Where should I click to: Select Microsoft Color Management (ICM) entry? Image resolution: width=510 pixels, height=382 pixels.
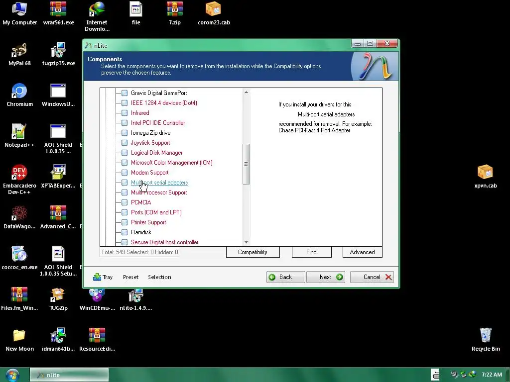pos(172,163)
